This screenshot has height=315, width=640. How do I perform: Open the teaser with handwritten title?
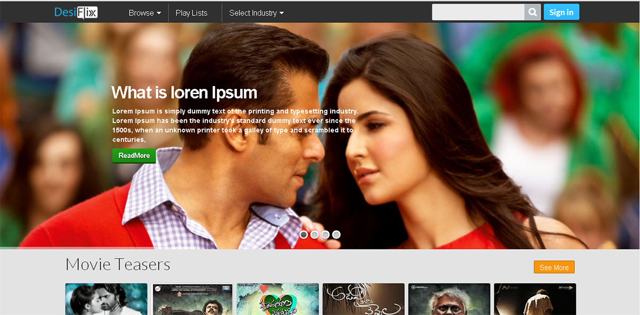pyautogui.click(x=363, y=299)
